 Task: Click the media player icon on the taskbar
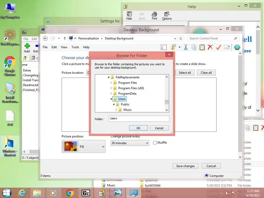coord(53,193)
